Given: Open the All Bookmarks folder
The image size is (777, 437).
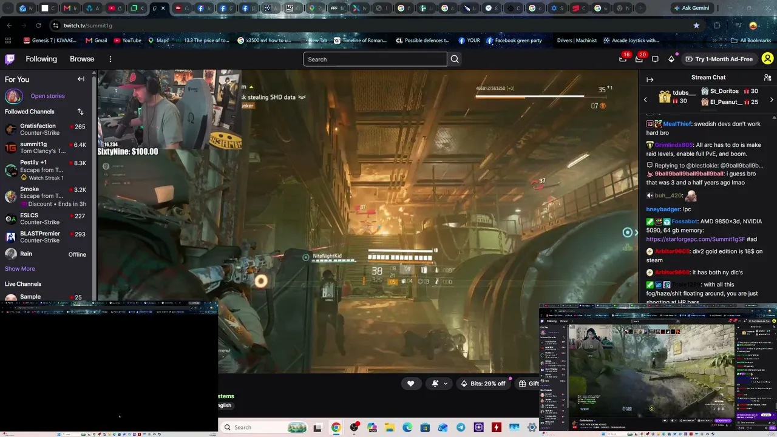Looking at the screenshot, I should (x=751, y=41).
